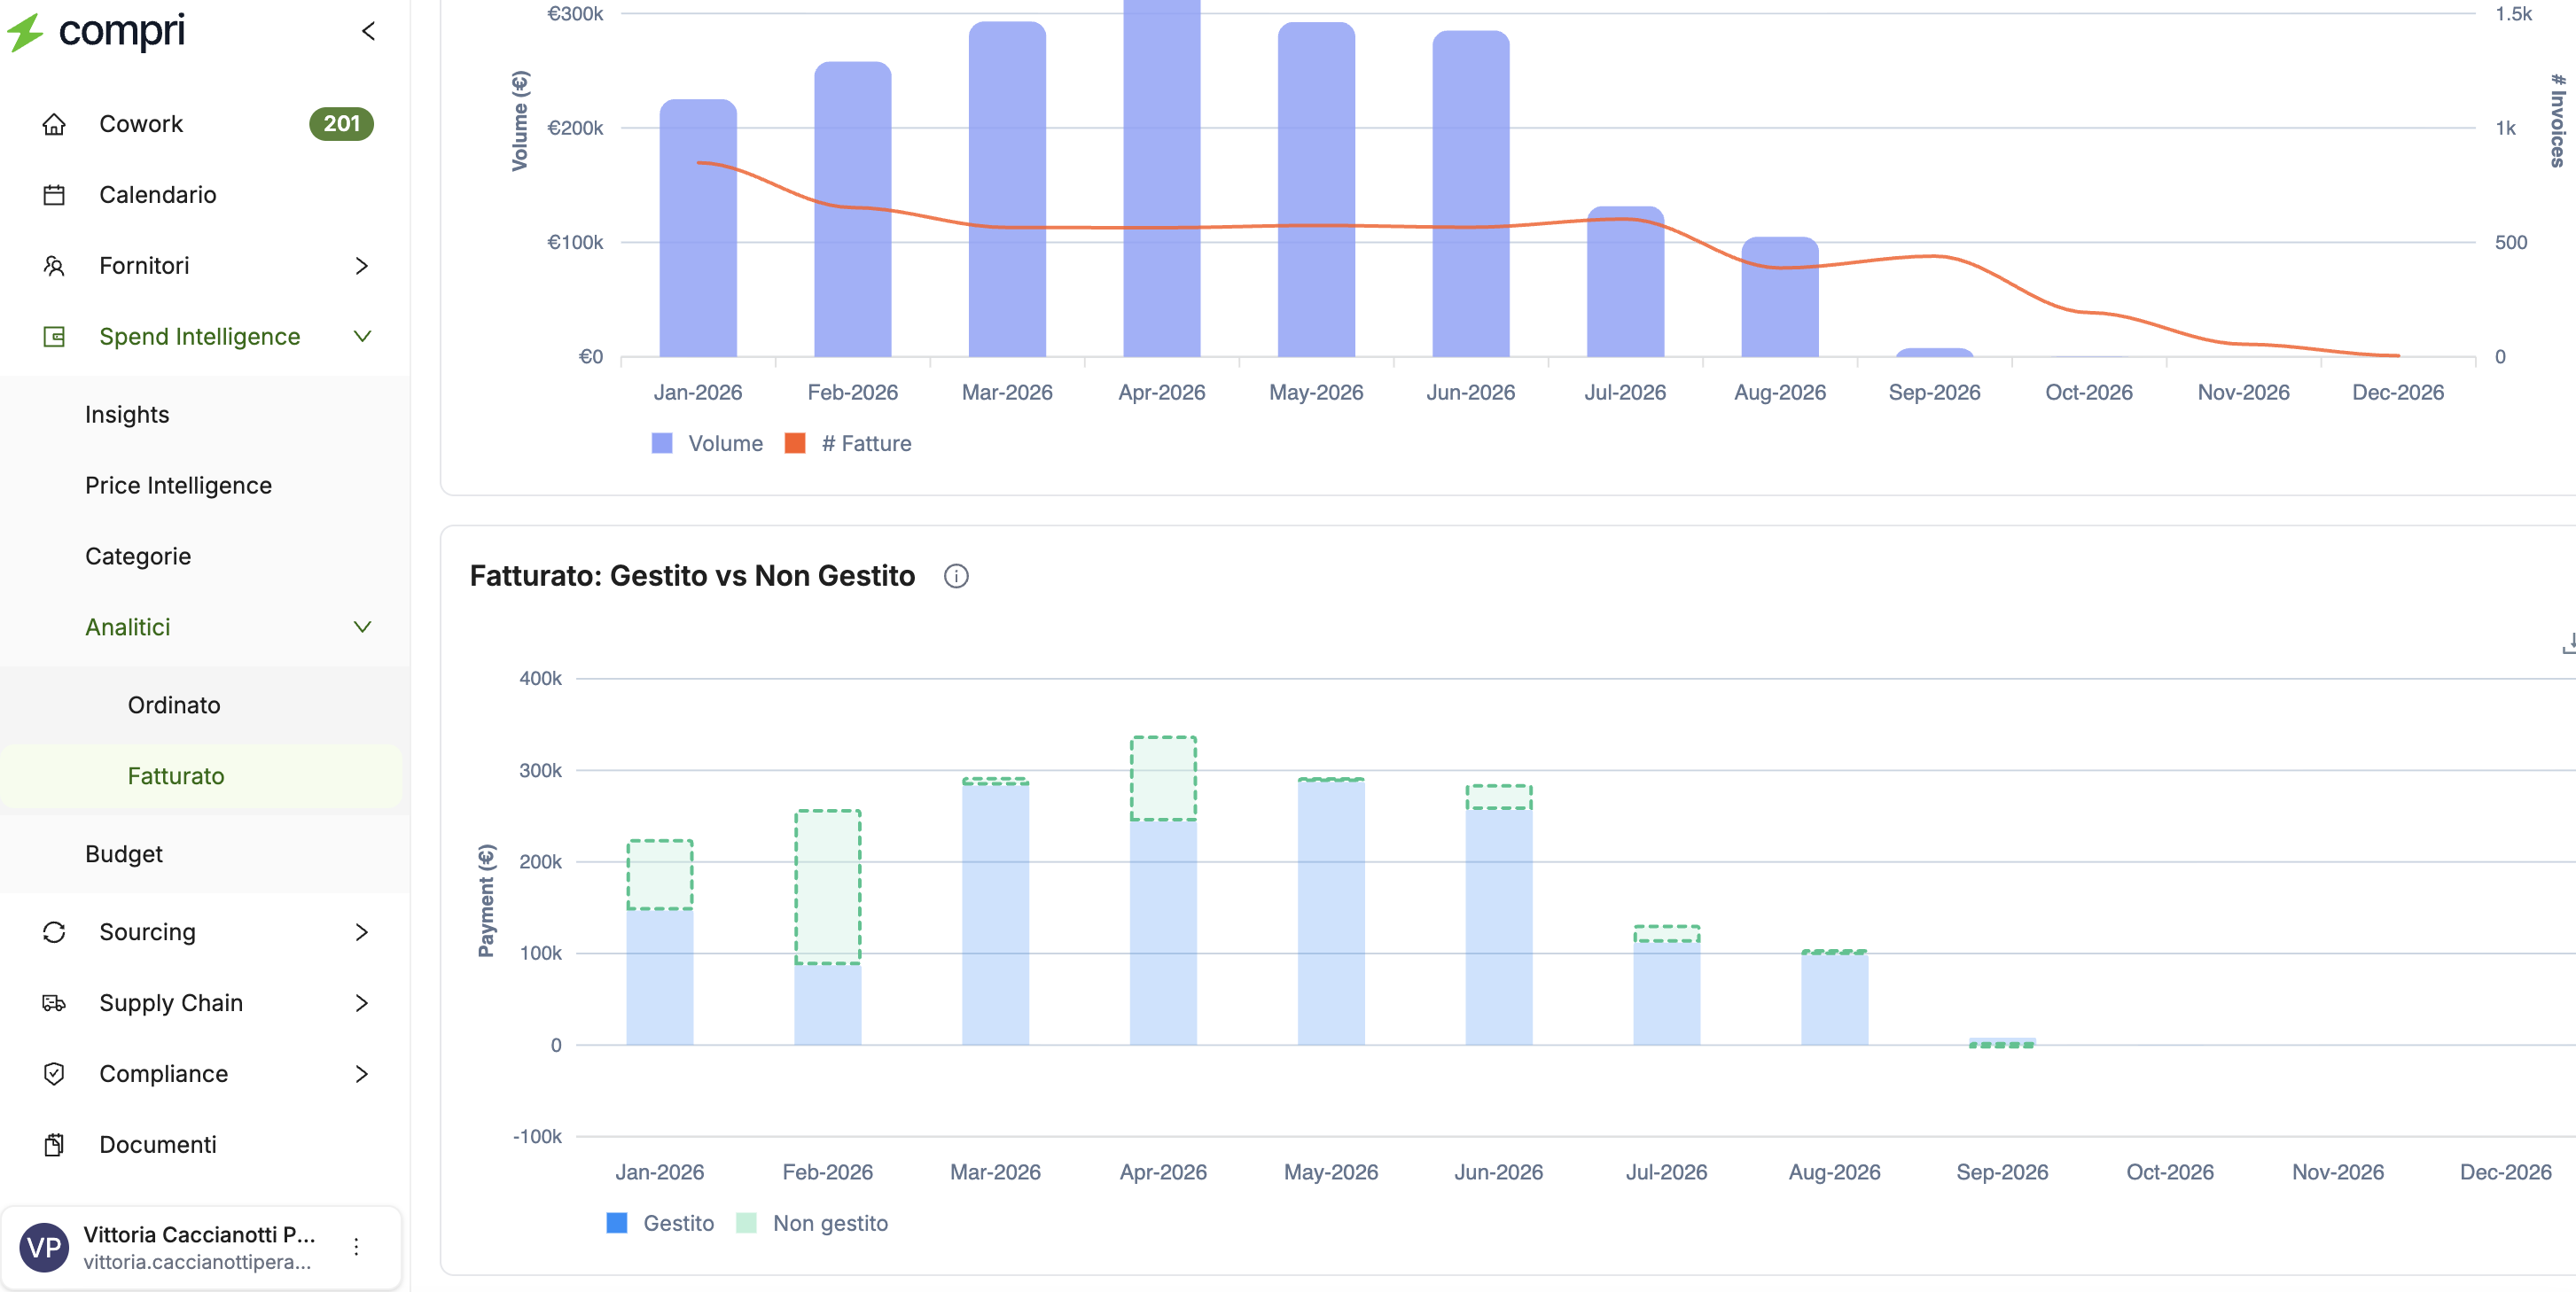Click the Gestito blue legend swatch
The image size is (2576, 1292).
[617, 1223]
